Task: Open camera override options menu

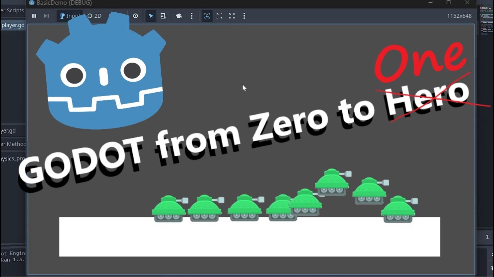Action: tap(191, 16)
